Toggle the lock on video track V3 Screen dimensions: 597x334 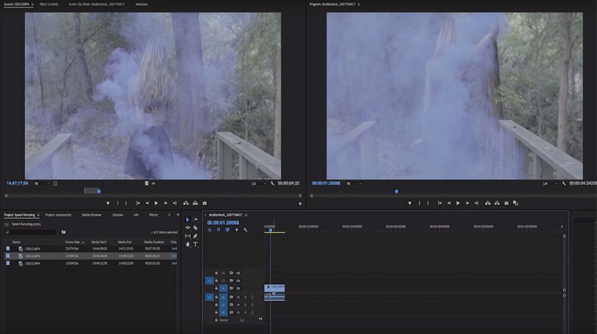pos(216,273)
